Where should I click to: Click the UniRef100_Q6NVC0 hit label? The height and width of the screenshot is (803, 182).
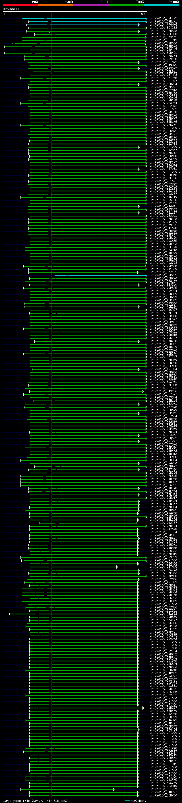pyautogui.click(x=163, y=796)
